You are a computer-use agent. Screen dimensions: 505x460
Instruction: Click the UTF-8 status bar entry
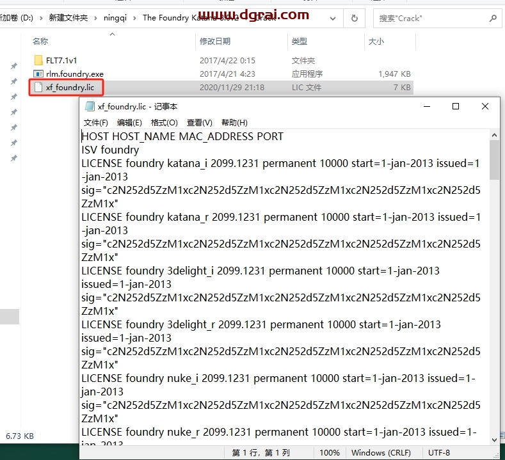pos(438,452)
